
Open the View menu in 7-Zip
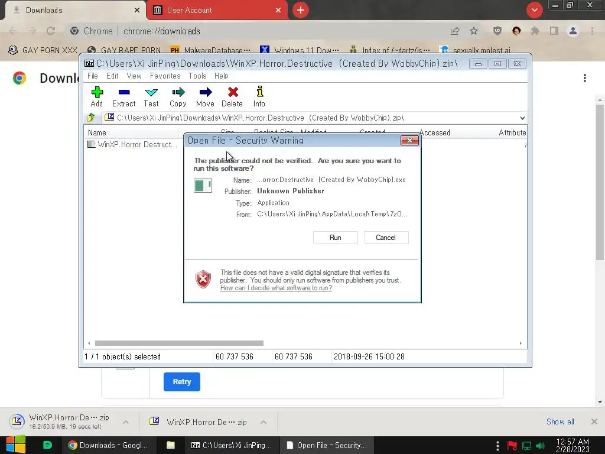tap(134, 76)
